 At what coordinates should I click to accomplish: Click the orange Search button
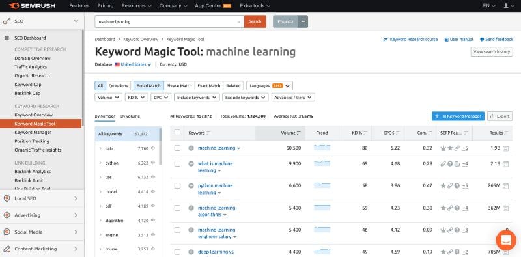coord(255,21)
